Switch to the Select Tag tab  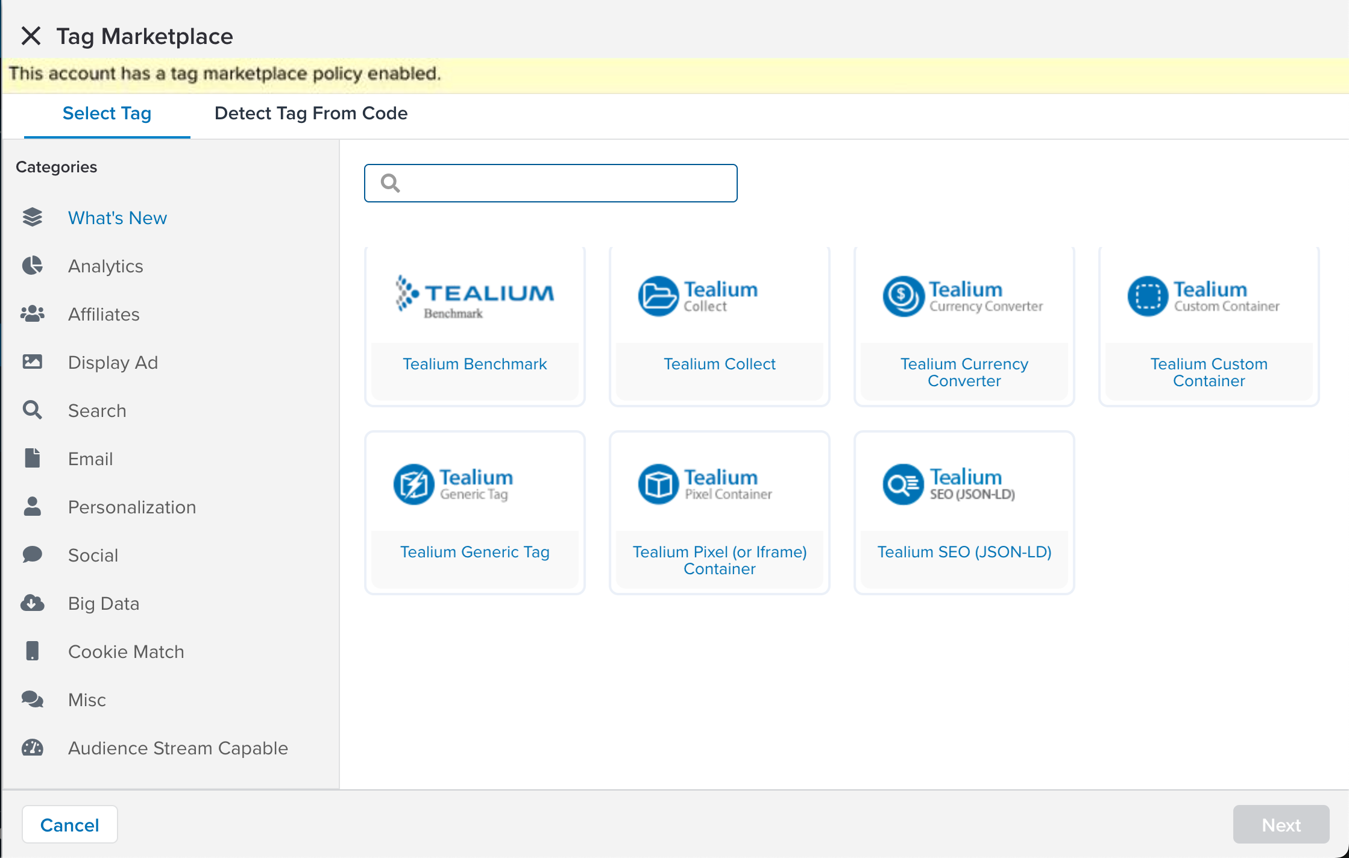107,113
